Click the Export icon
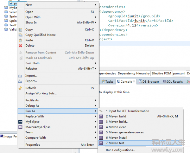Image resolution: width=190 pixels, height=153 pixels. coord(20,81)
